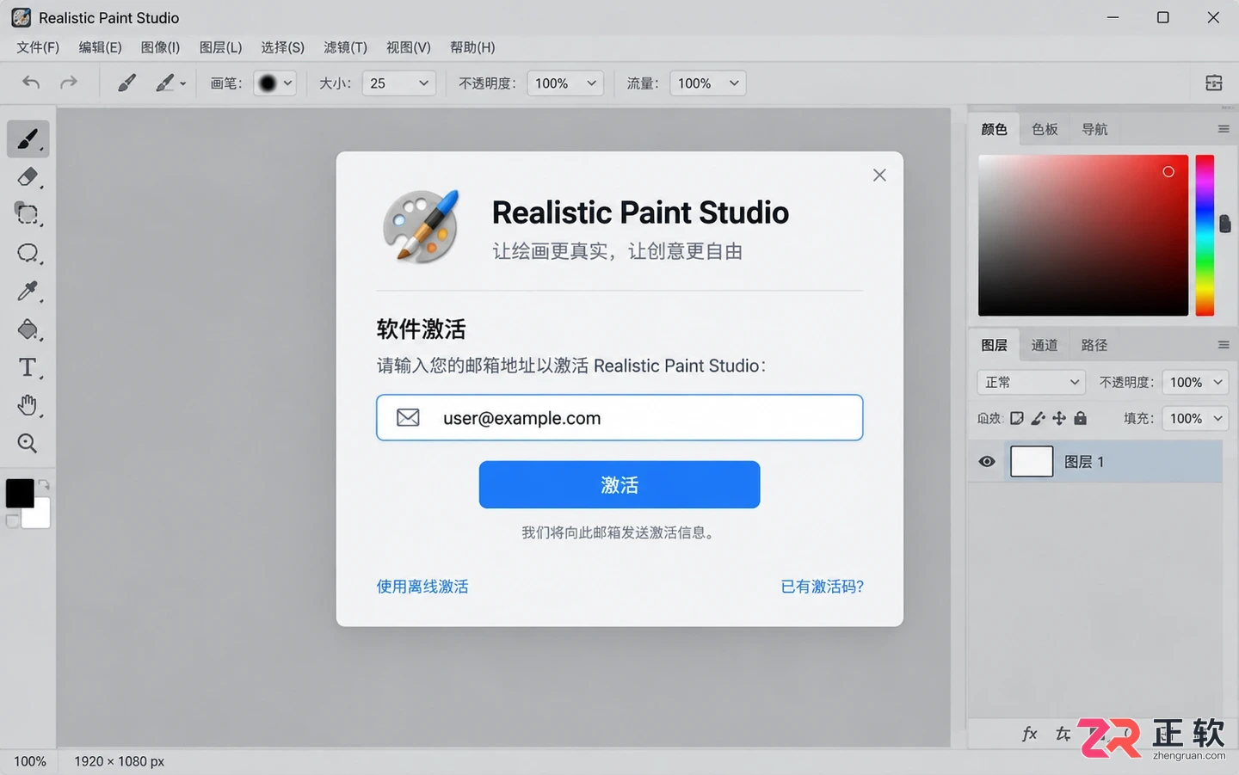Open the Color panel options menu
Screen dimensions: 1239x775
point(1224,129)
